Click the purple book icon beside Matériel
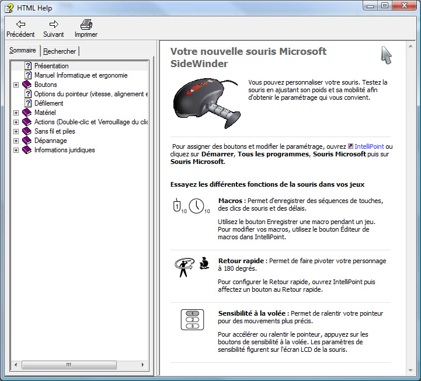Viewport: 421px width, 381px height. tap(27, 113)
